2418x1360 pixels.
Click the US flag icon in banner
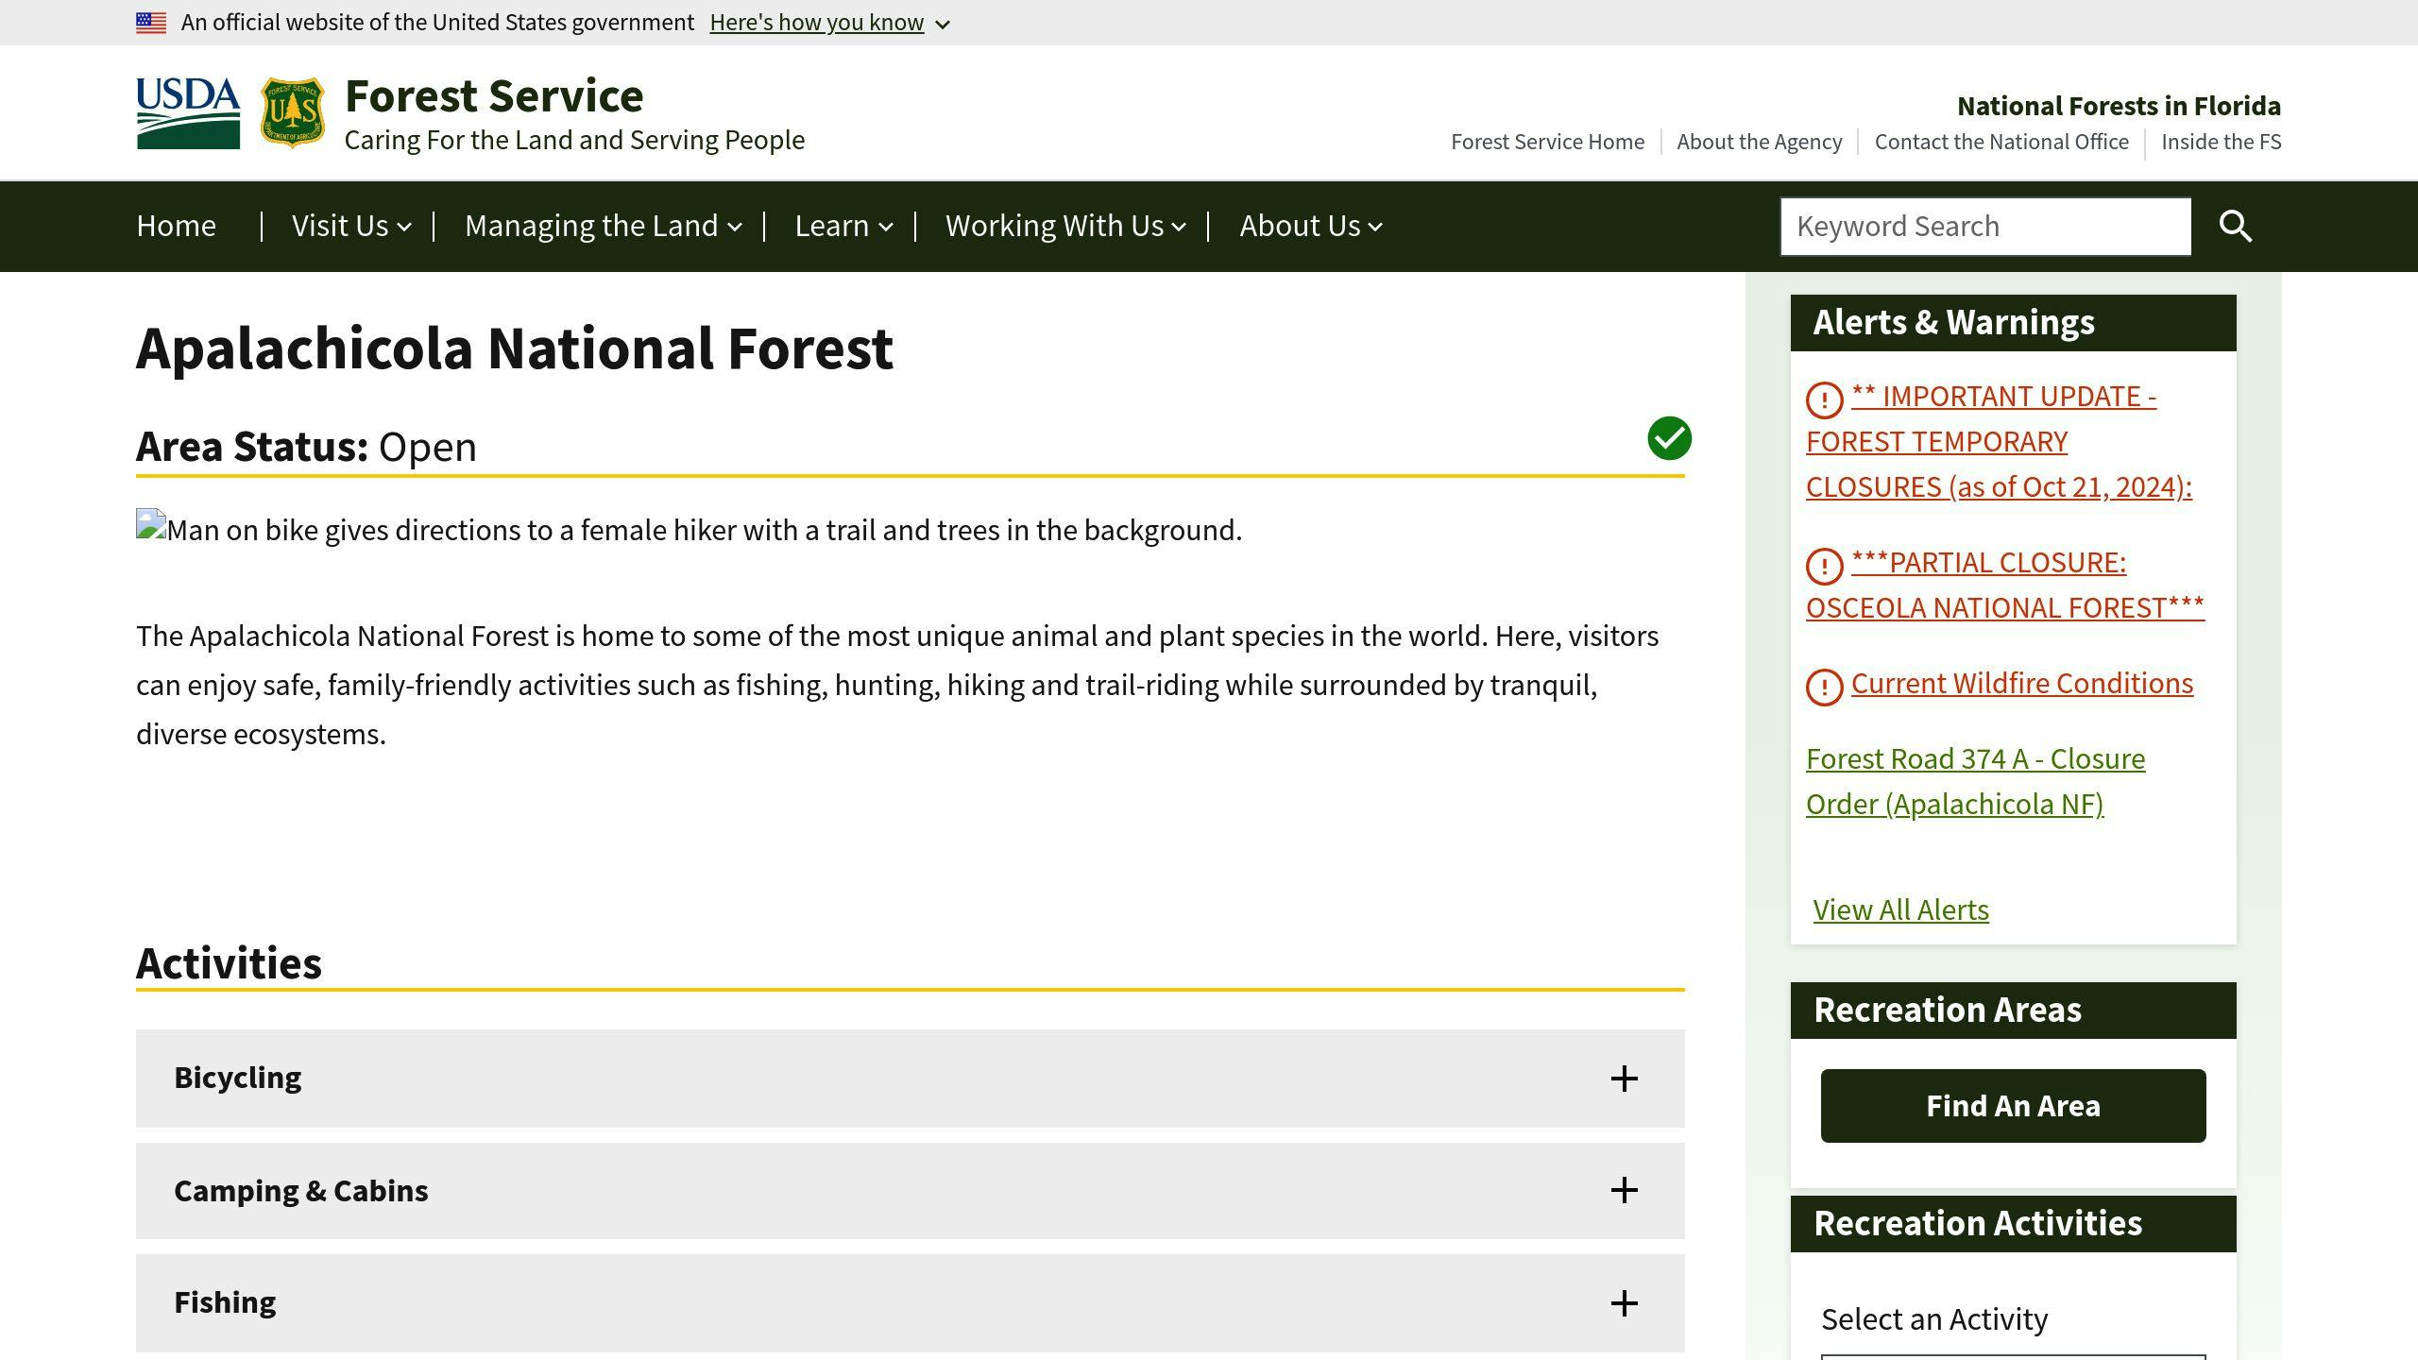click(151, 23)
